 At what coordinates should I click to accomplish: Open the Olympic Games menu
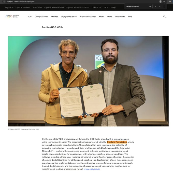pyautogui.click(x=41, y=17)
